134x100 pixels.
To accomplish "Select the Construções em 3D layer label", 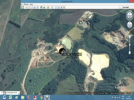I will point(12,93).
